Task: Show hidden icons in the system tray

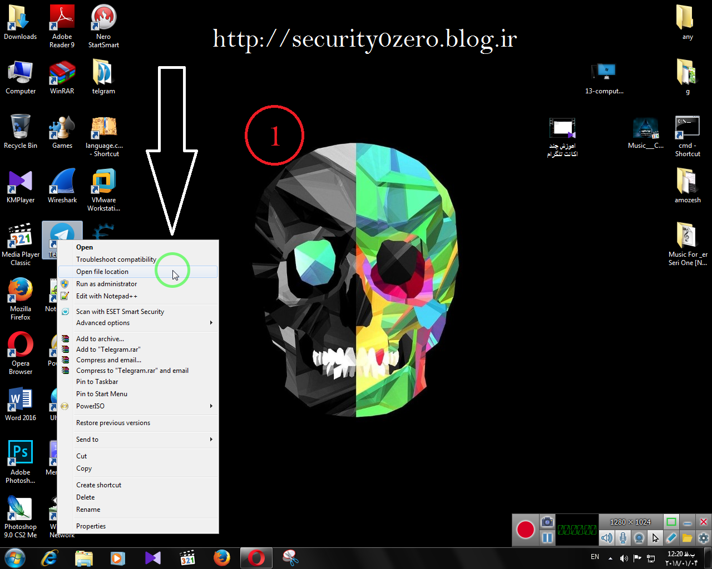Action: (x=610, y=558)
